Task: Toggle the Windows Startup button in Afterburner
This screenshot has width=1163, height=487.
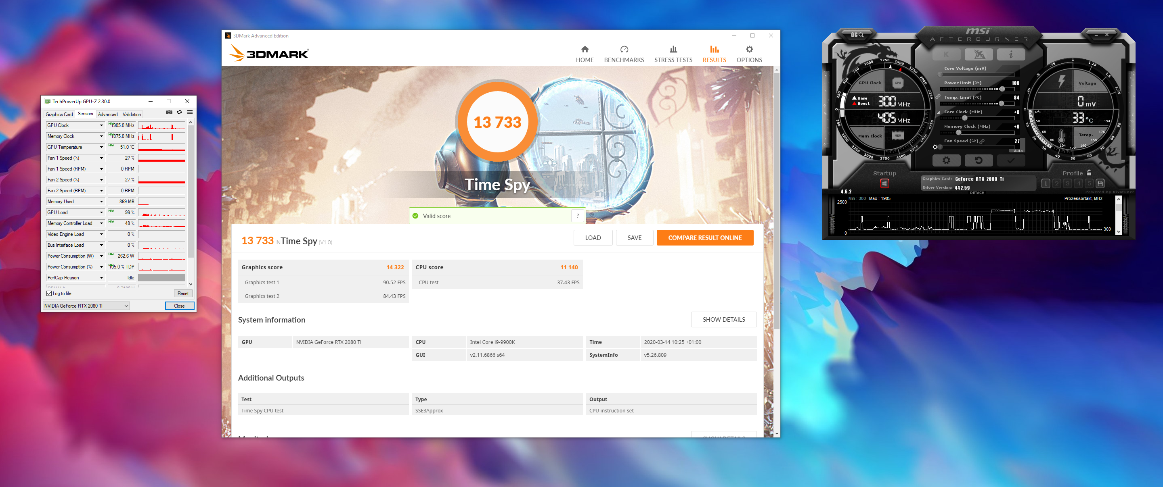Action: (884, 183)
